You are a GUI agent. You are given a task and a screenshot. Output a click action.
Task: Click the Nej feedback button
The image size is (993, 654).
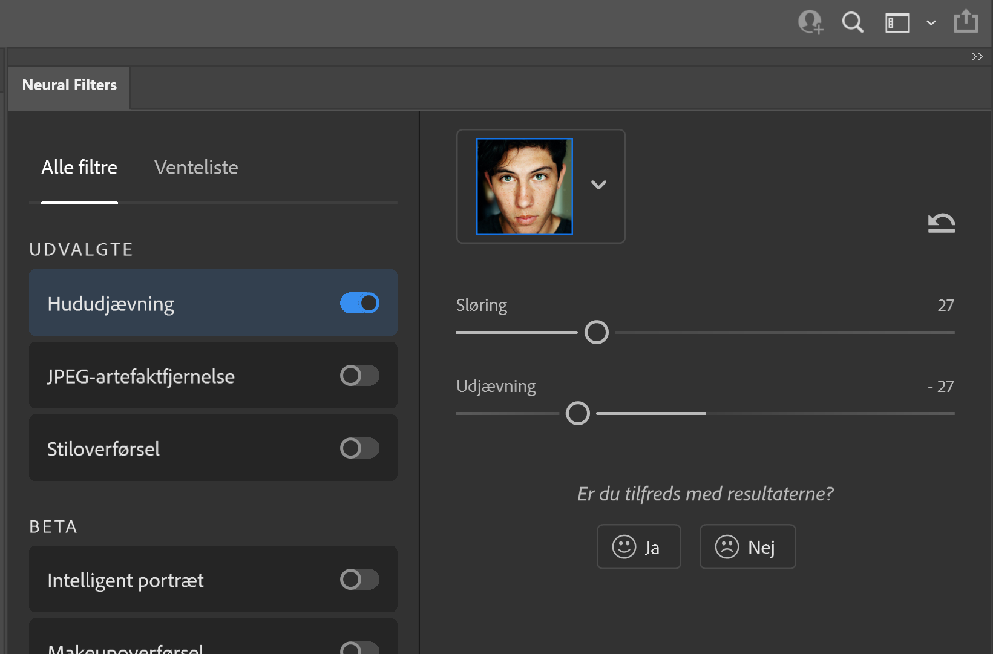[x=747, y=546]
